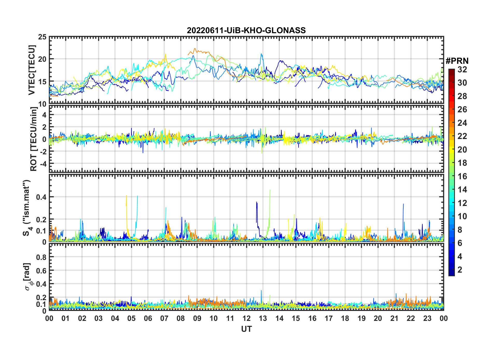Click the VTEC time-series plot panel
This screenshot has width=493, height=345.
coord(246,70)
